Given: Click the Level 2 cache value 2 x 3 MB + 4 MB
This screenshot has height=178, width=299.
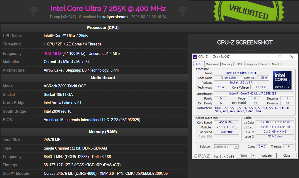Looking at the screenshot, I should (x=275, y=132).
